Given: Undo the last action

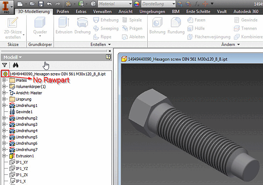Looking at the screenshot, I should [x=49, y=4].
